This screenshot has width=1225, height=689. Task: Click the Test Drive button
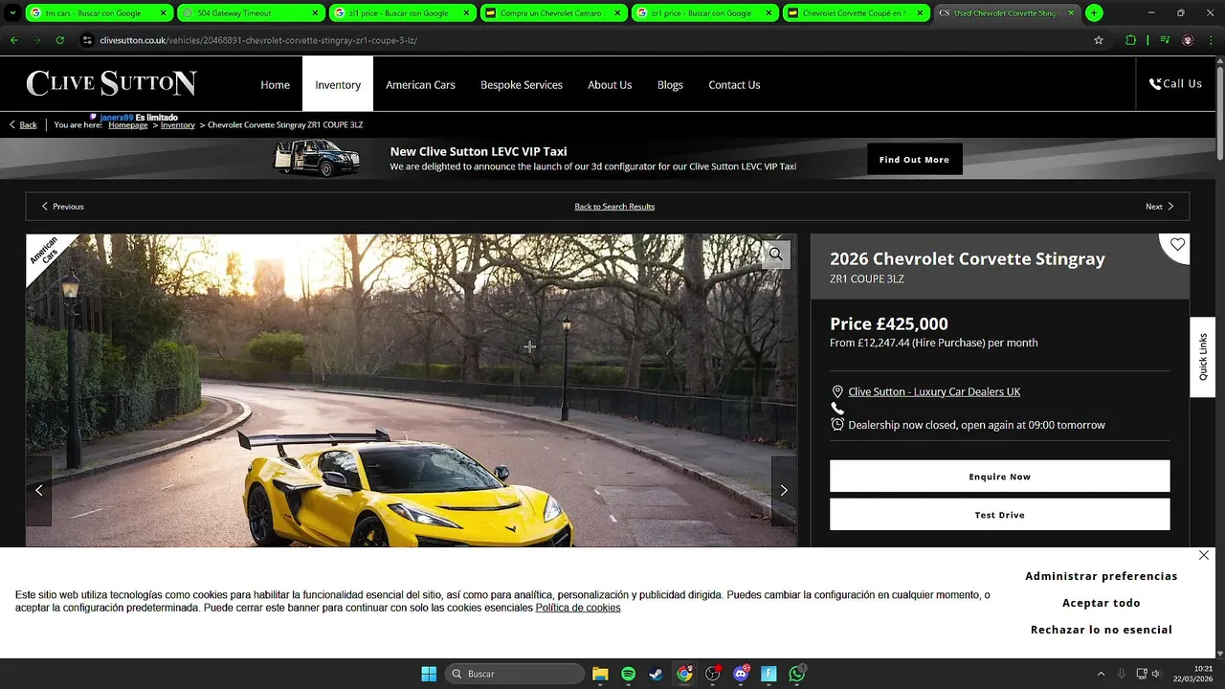[999, 515]
